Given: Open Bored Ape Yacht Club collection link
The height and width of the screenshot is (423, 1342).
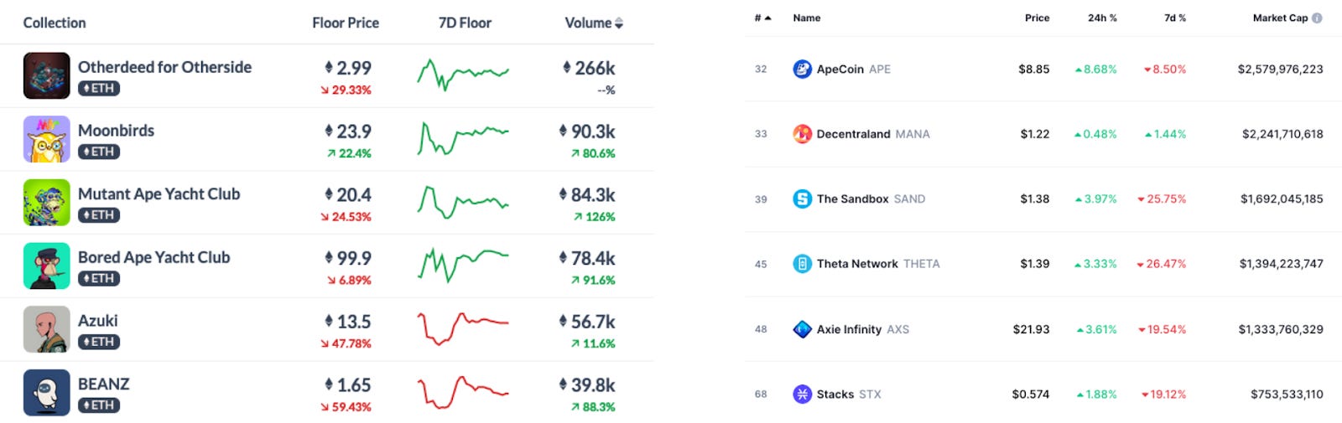Looking at the screenshot, I should tap(153, 257).
